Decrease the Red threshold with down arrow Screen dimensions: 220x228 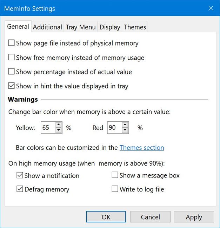coord(125,130)
